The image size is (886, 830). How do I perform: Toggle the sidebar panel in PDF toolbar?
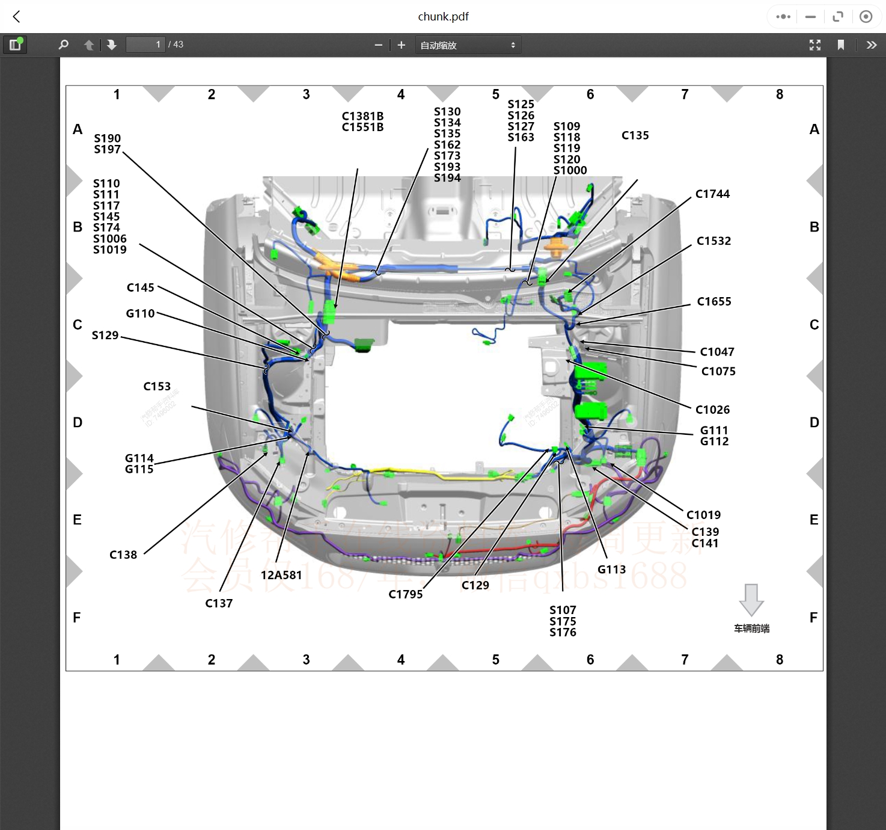tap(15, 45)
